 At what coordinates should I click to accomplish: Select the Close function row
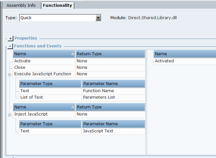pyautogui.click(x=19, y=67)
